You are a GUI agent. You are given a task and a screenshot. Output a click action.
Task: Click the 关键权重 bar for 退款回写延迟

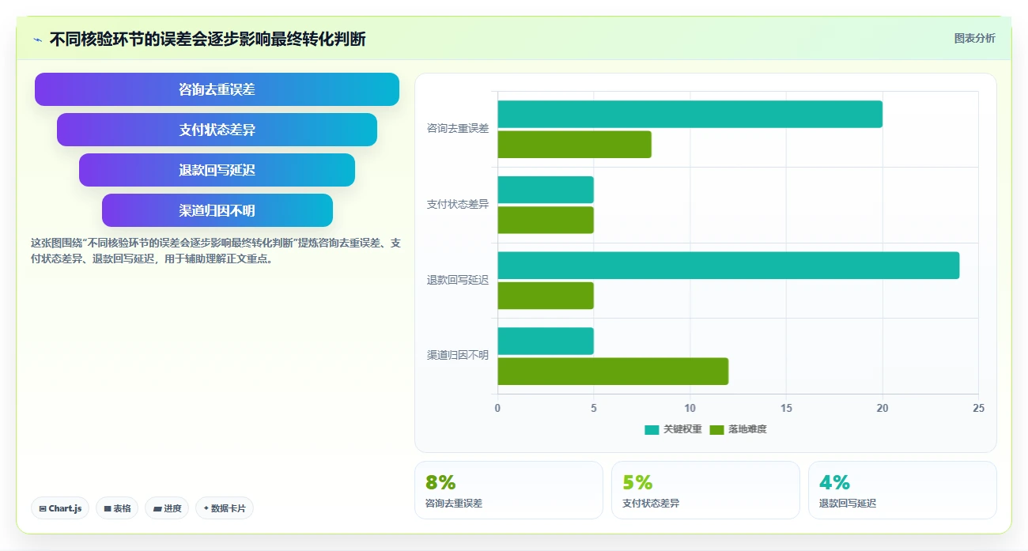pos(728,266)
